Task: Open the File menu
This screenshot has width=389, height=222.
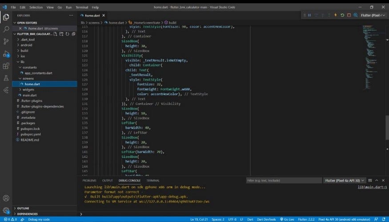Action: [13, 7]
